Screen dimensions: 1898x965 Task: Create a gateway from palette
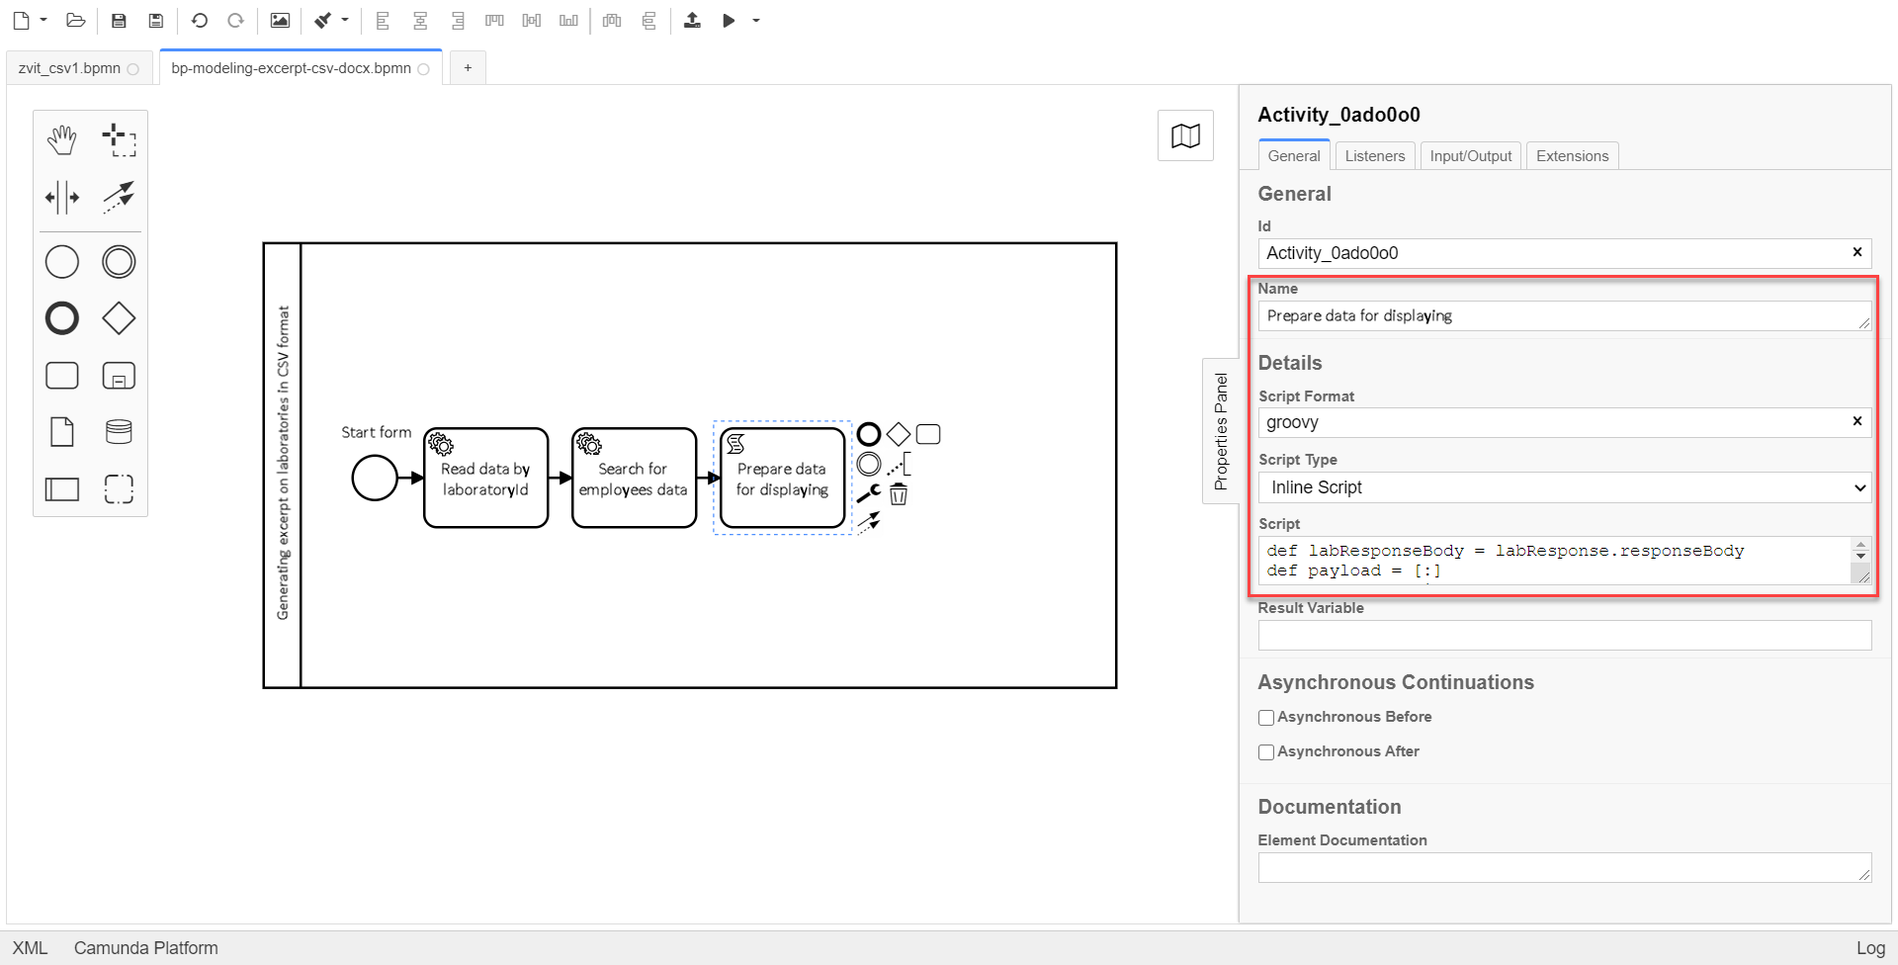point(119,318)
